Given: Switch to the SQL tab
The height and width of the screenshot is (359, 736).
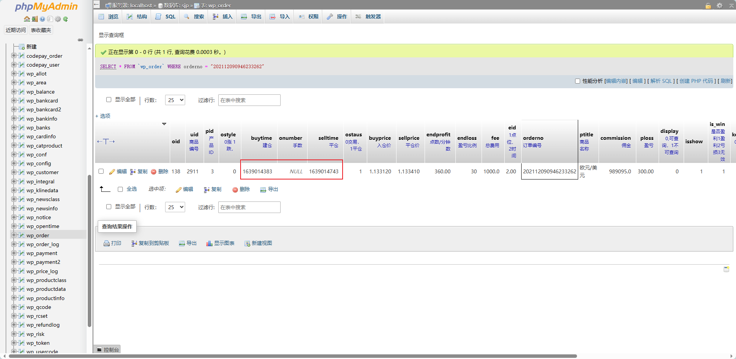Looking at the screenshot, I should tap(166, 17).
